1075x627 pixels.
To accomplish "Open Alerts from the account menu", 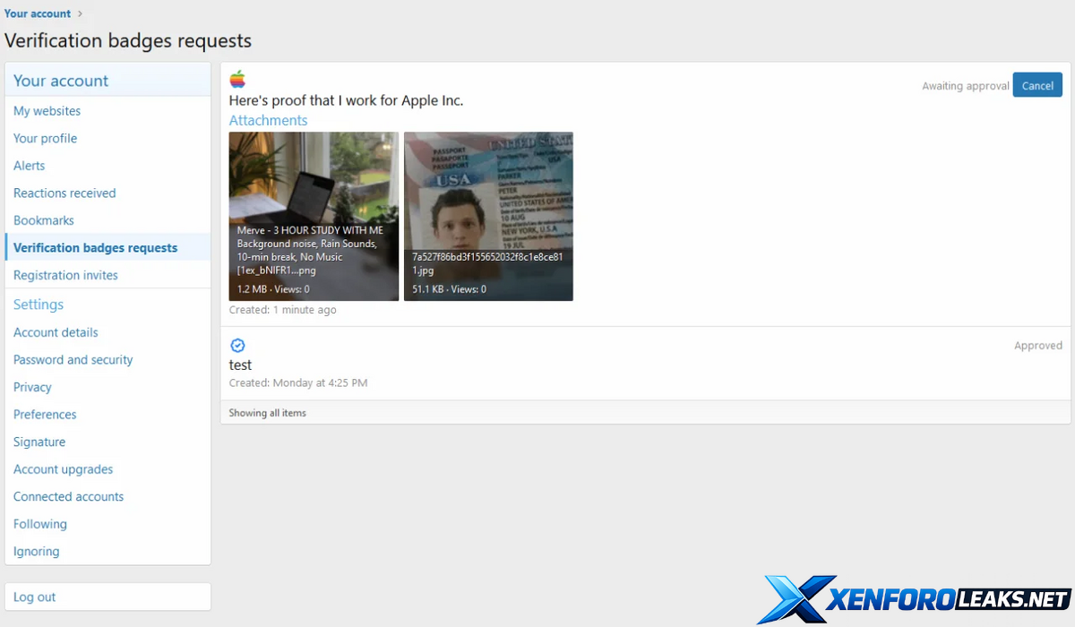I will [x=29, y=166].
